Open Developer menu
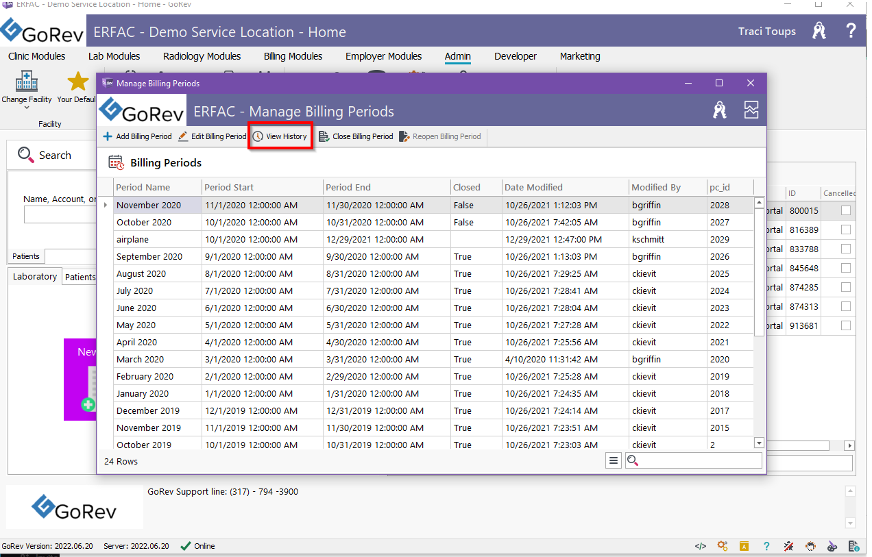 (516, 56)
